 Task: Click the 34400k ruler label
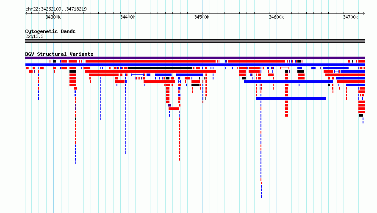128,17
